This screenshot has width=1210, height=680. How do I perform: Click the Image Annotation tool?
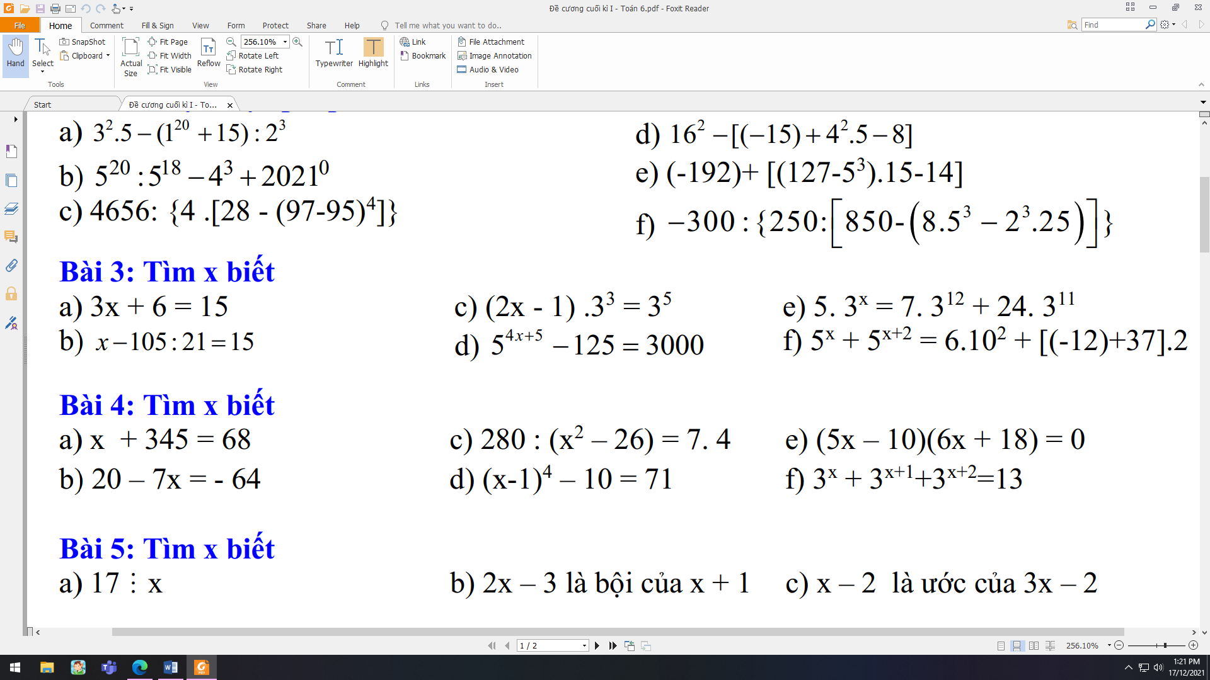coord(495,55)
